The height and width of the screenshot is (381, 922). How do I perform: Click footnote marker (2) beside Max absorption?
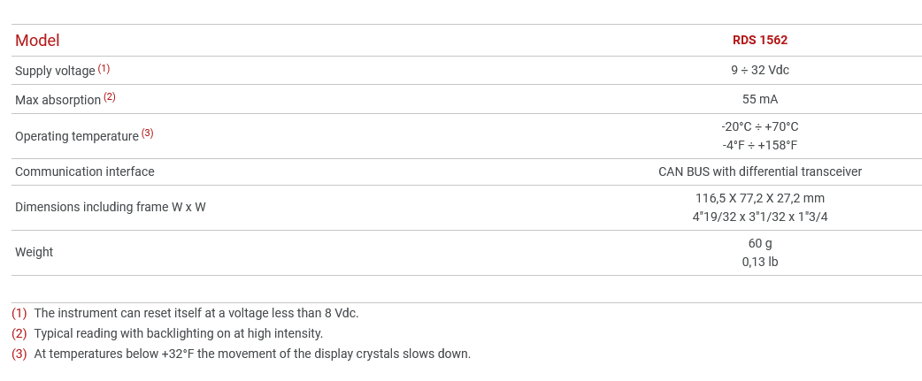(x=110, y=96)
